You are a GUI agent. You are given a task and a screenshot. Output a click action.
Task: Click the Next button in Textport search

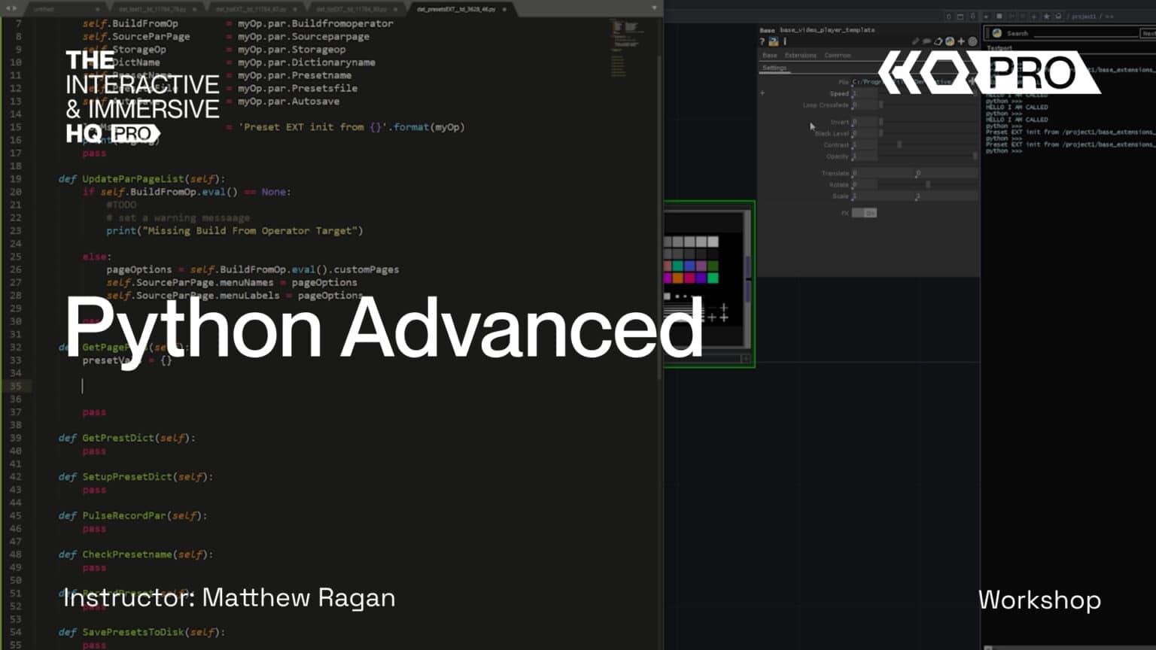coord(1148,33)
